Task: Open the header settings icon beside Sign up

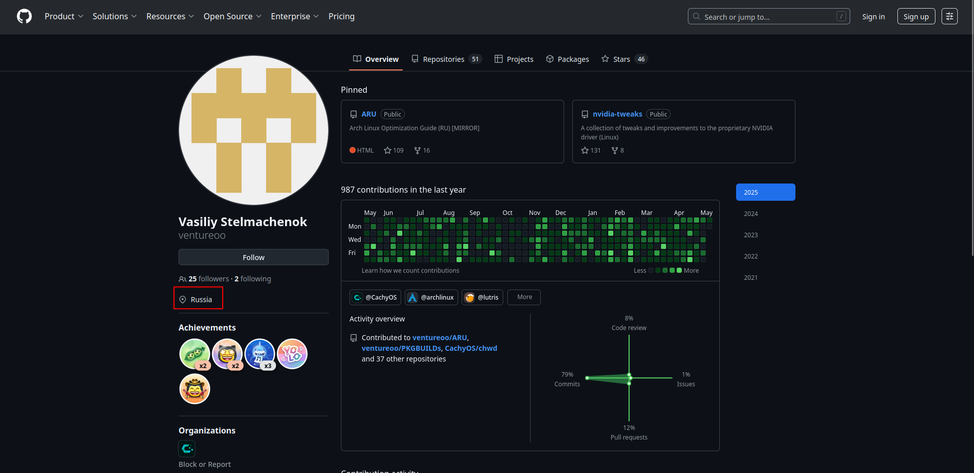Action: coord(949,16)
